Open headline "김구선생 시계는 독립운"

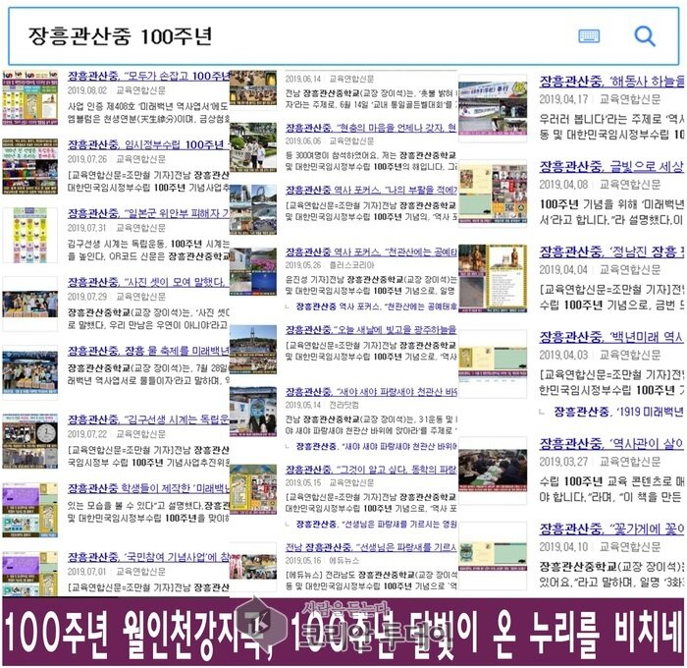pyautogui.click(x=148, y=419)
